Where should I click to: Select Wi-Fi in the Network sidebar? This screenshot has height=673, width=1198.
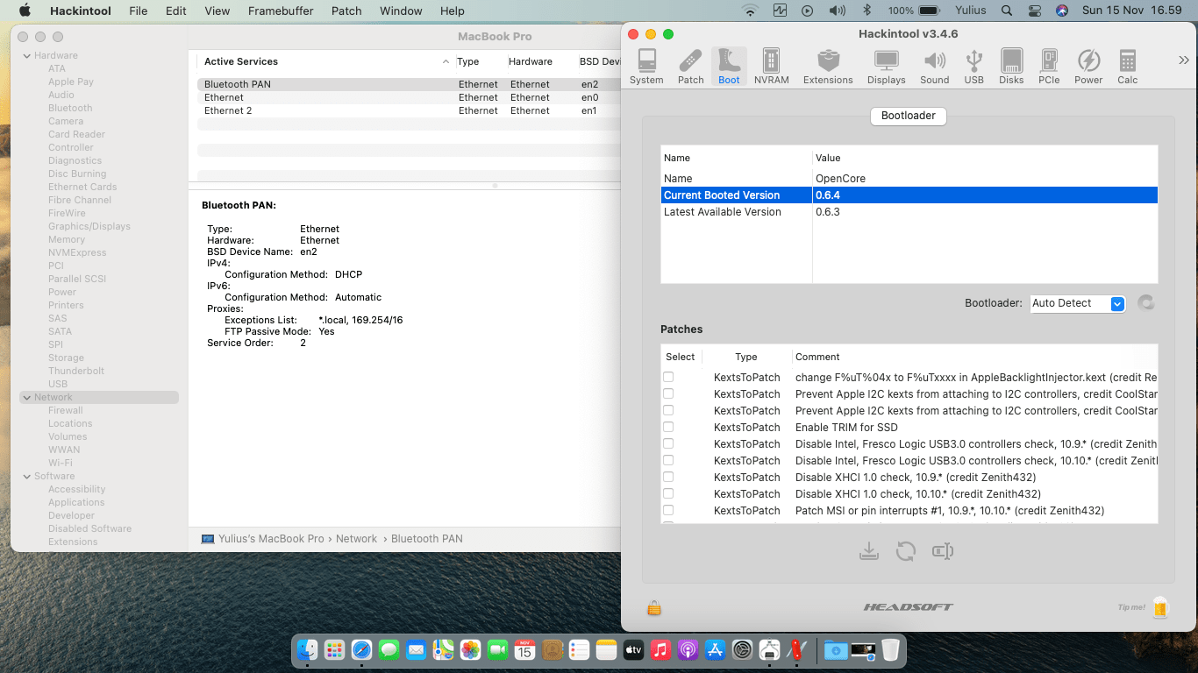coord(61,463)
